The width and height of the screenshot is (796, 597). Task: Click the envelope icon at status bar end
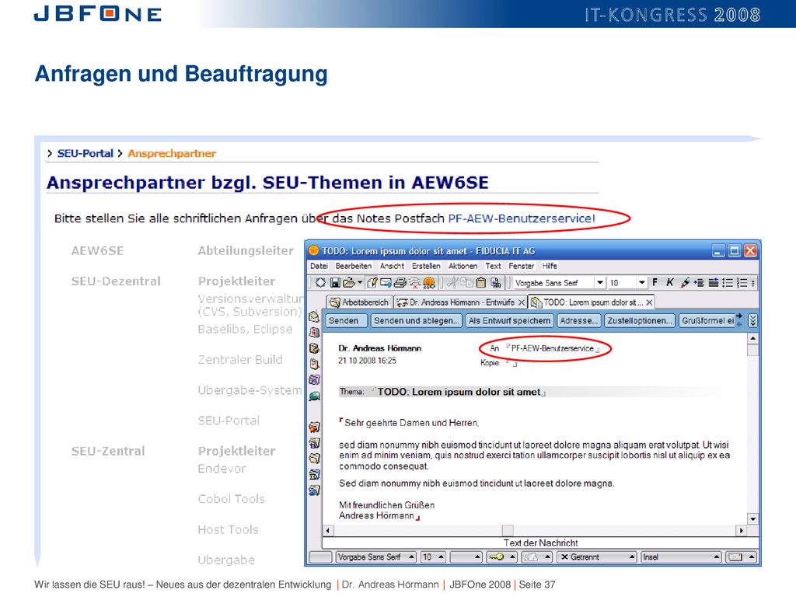pyautogui.click(x=735, y=557)
